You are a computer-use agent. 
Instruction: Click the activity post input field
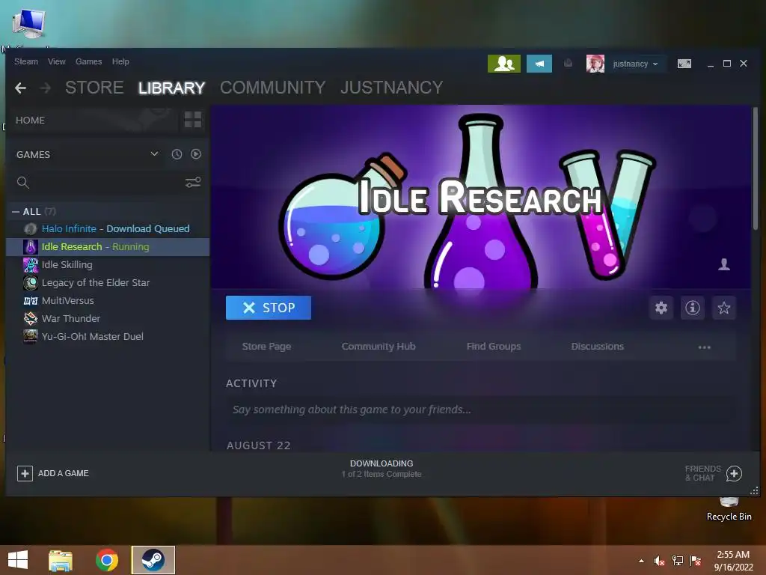coord(481,410)
